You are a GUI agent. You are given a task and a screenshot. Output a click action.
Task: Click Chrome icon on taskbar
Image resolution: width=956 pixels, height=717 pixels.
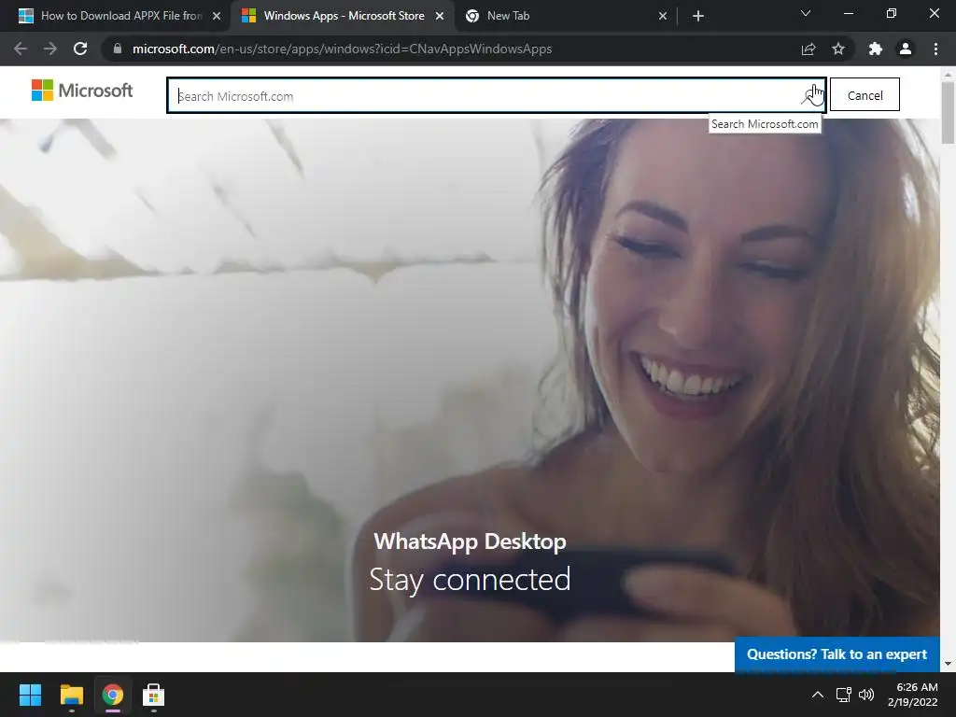[x=113, y=695]
